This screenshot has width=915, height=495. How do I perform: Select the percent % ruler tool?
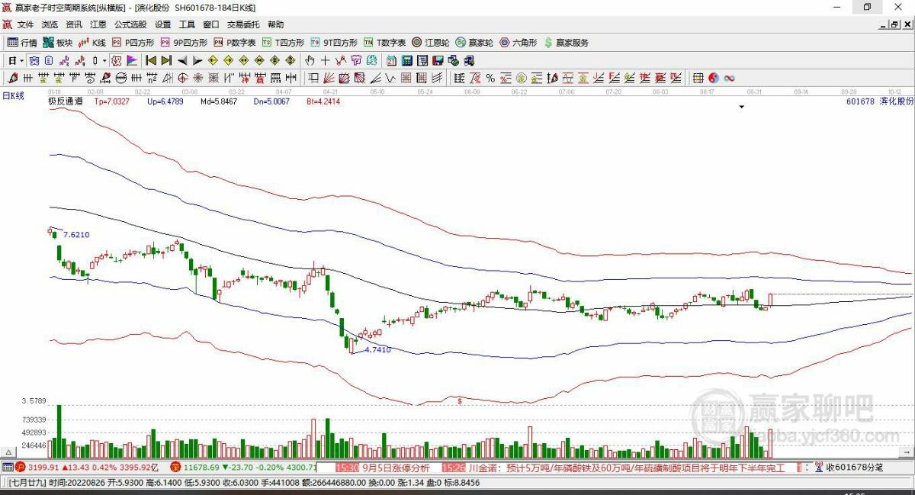tap(490, 78)
